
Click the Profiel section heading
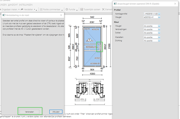pyautogui.click(x=117, y=10)
